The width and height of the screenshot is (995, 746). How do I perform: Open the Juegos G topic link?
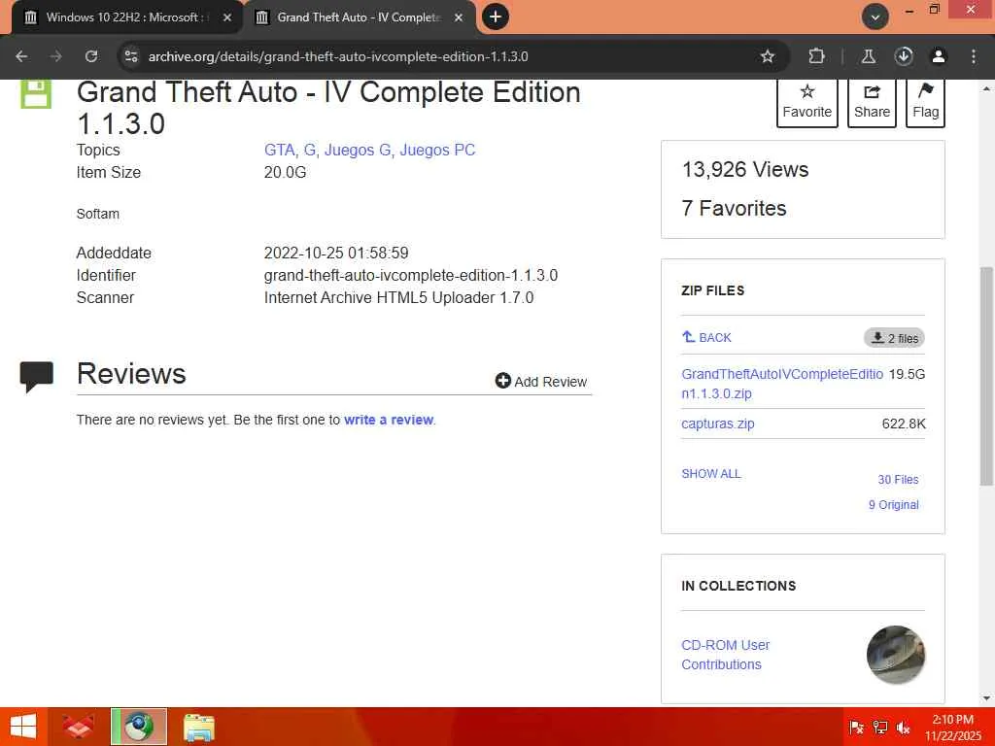(x=358, y=151)
